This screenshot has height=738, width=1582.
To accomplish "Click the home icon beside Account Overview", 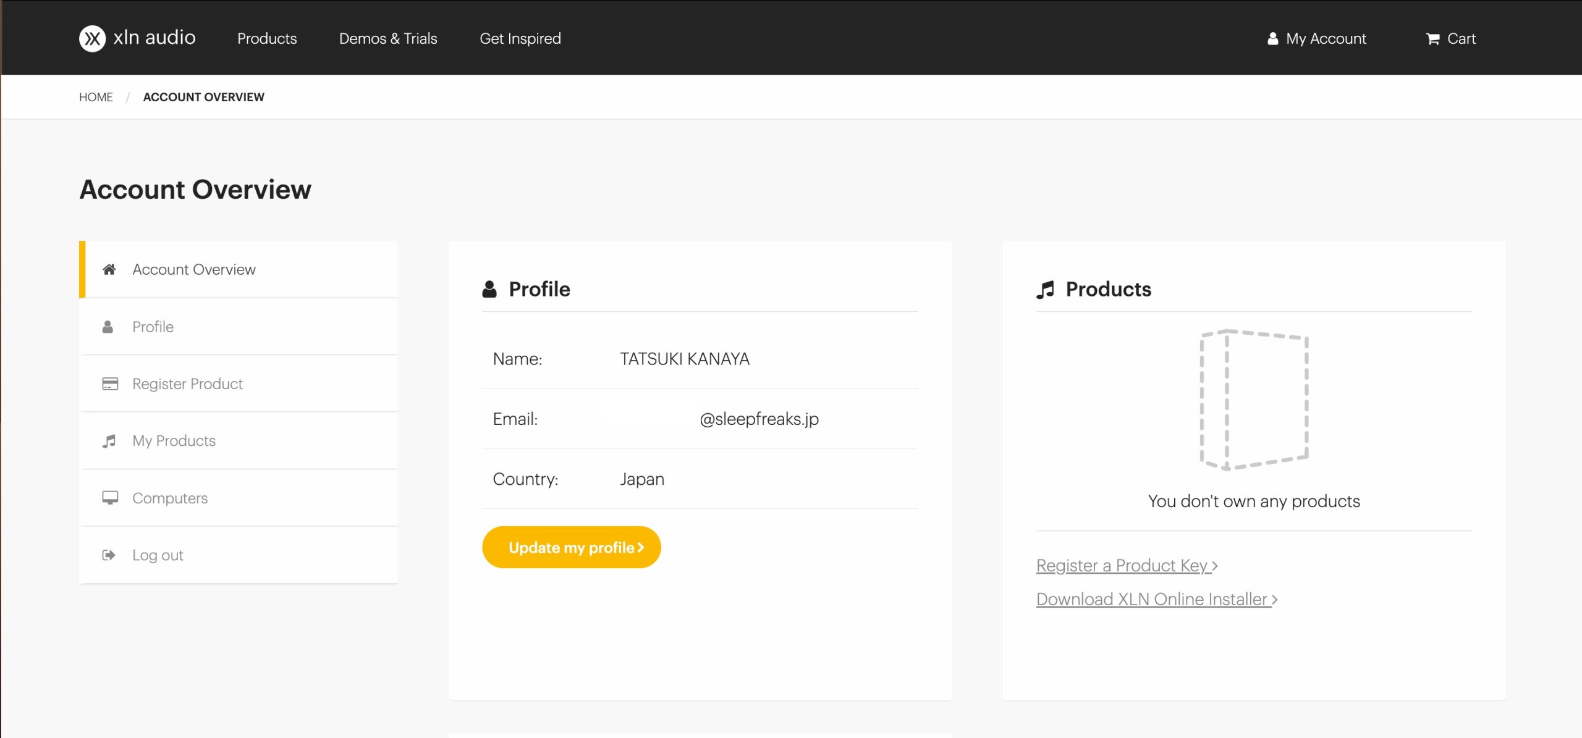I will coord(109,269).
